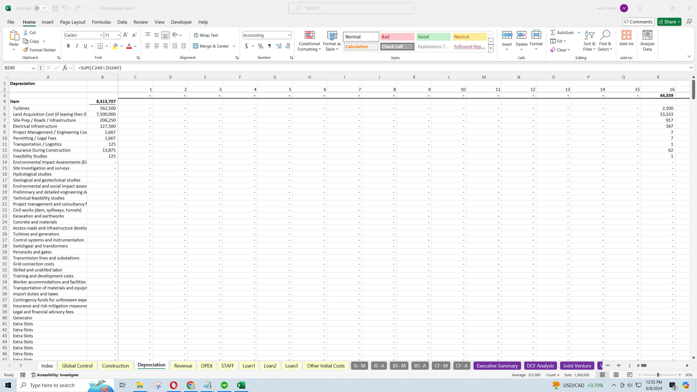Open the Number Format dropdown
Viewport: 697px width, 392px height.
289,35
